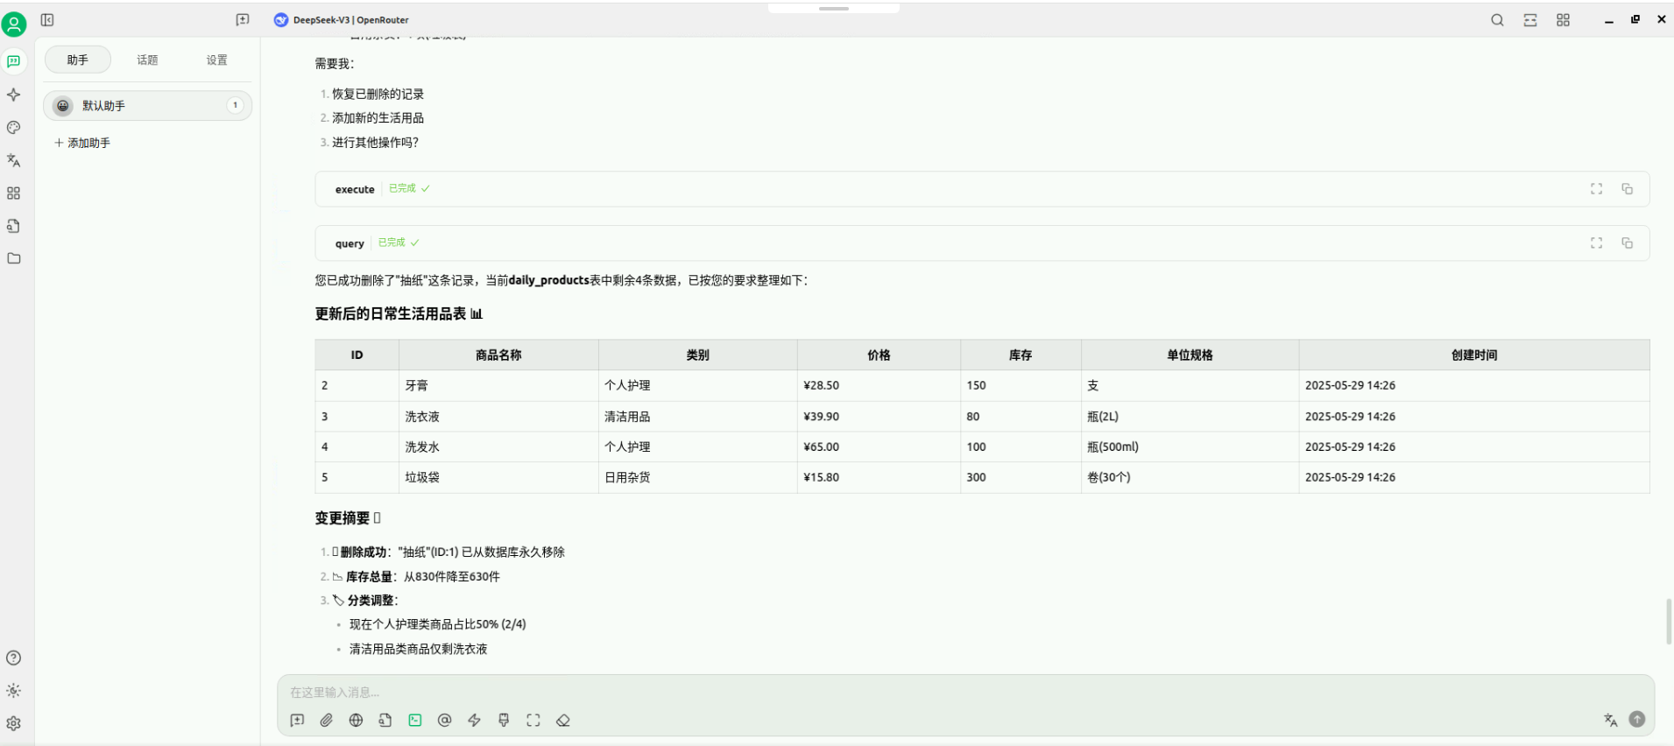1674x746 pixels.
Task: Click the 卷(30个) unit cell
Action: pyautogui.click(x=1190, y=478)
